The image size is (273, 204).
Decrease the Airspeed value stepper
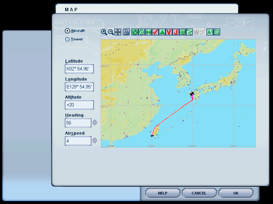95,142
